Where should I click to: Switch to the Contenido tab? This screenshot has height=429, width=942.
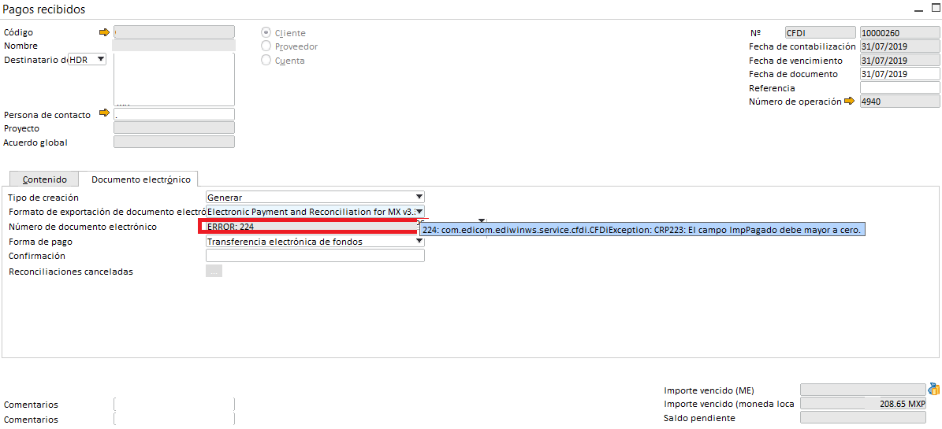pyautogui.click(x=44, y=179)
